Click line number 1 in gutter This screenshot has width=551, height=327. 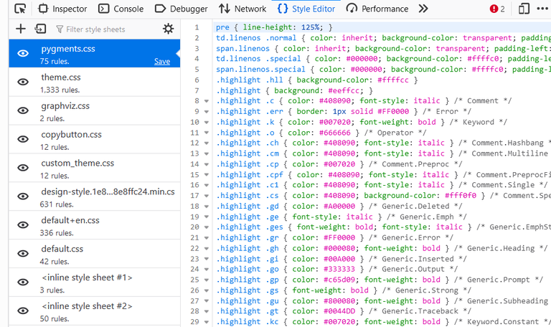point(197,27)
